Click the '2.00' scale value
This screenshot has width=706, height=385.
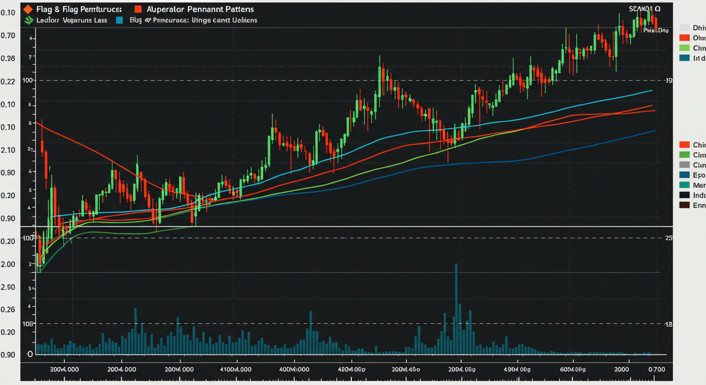[x=8, y=264]
